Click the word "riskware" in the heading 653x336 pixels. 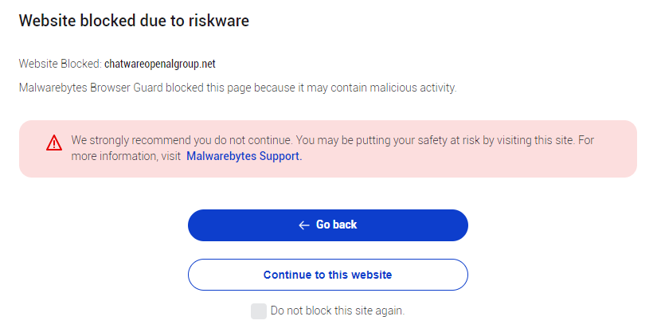[218, 21]
